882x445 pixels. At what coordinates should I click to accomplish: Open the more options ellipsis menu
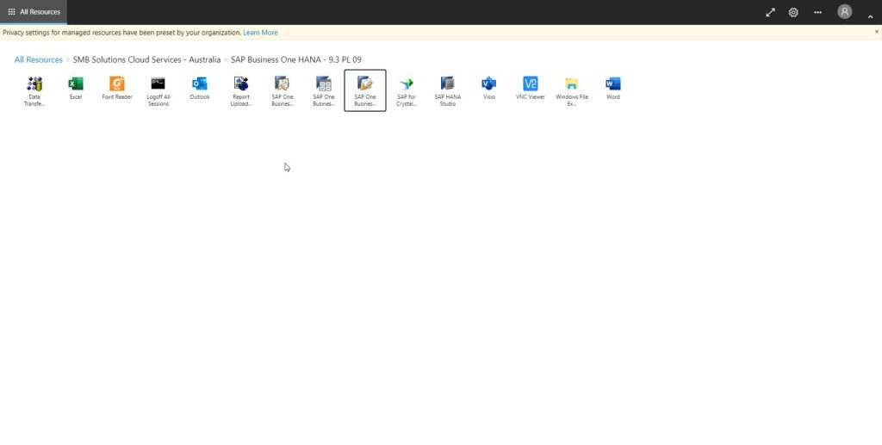[818, 12]
